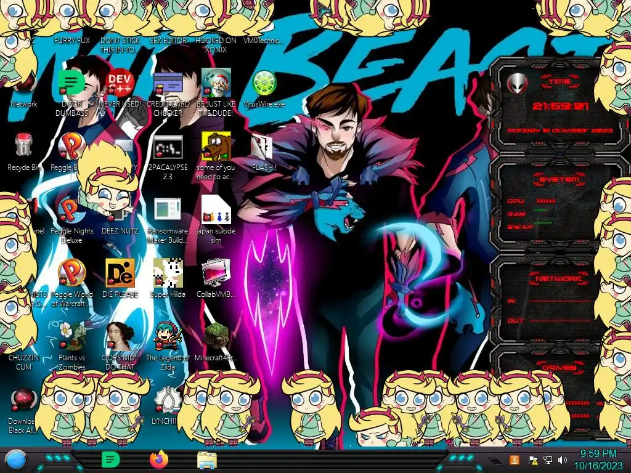
Task: Launch the Super Hilda game icon
Action: point(168,273)
